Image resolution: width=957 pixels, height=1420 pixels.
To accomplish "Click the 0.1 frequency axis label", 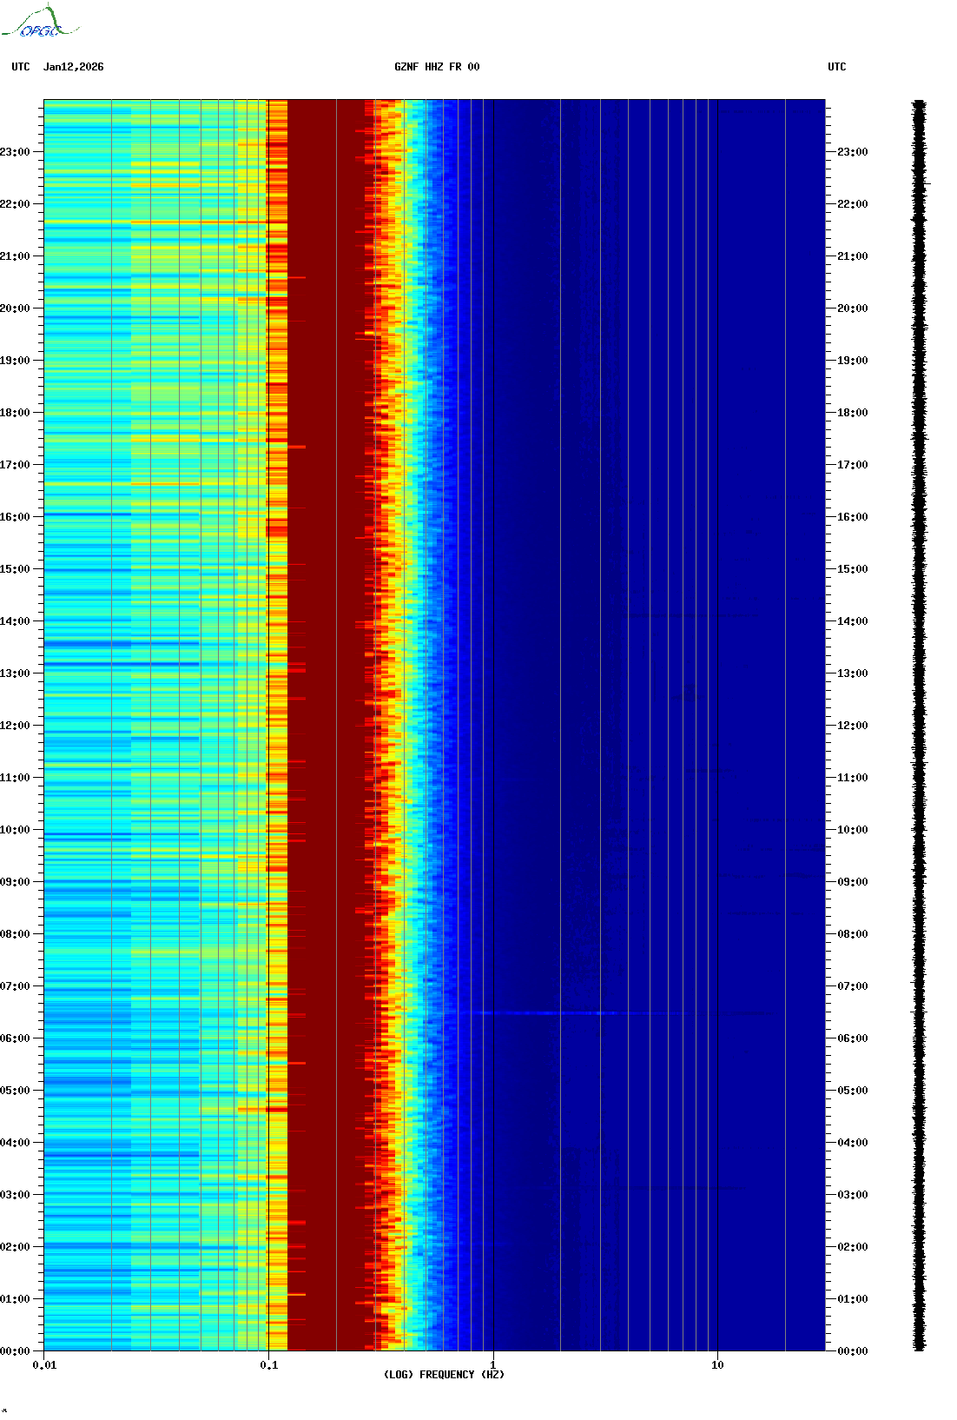I will click(x=268, y=1365).
